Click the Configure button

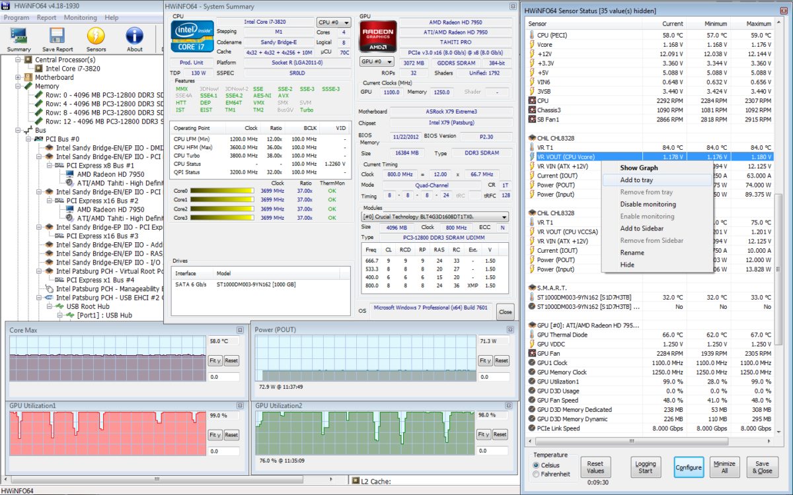[689, 467]
